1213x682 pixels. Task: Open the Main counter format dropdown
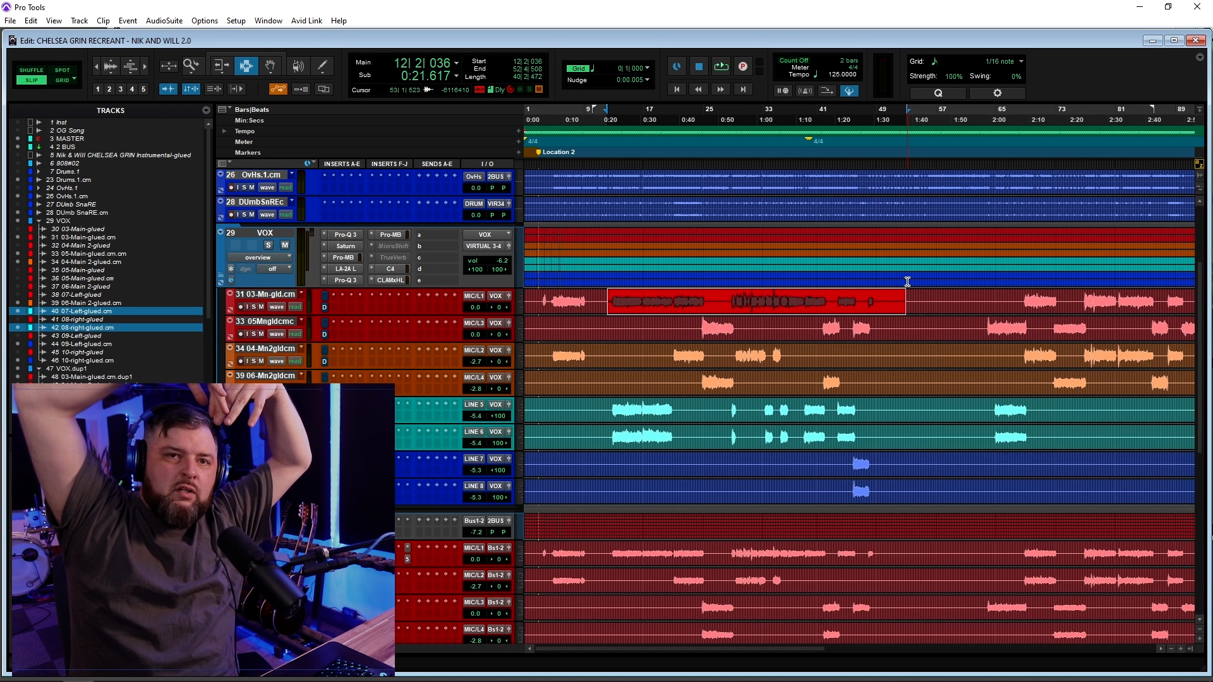click(x=456, y=63)
